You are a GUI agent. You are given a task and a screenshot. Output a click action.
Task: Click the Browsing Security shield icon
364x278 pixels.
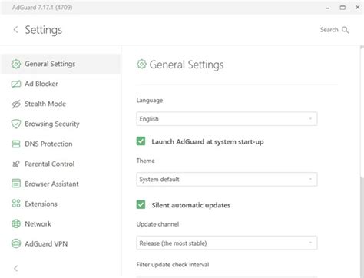pyautogui.click(x=16, y=124)
